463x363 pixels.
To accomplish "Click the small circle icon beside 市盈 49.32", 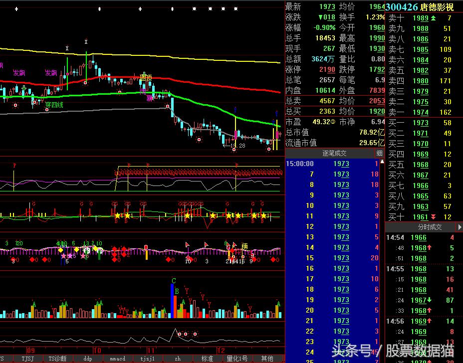I will [333, 122].
